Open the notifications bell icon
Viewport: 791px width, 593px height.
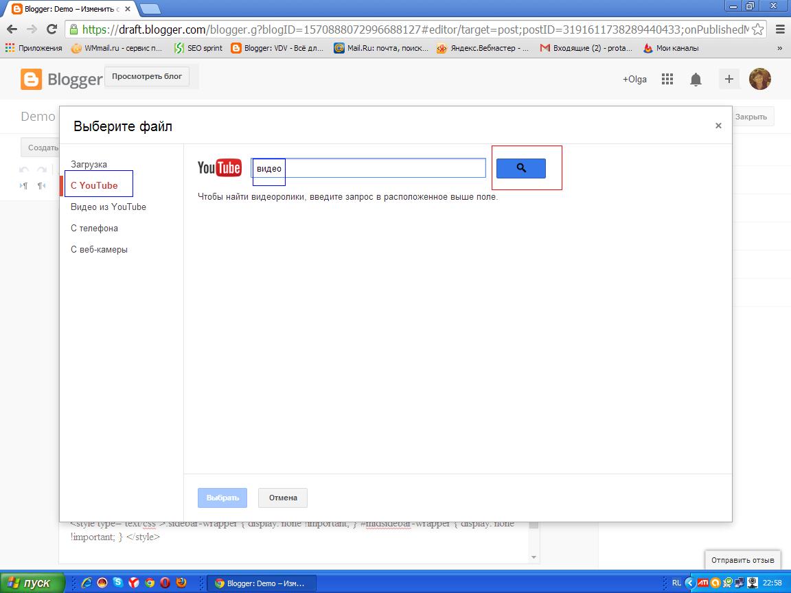[x=696, y=79]
